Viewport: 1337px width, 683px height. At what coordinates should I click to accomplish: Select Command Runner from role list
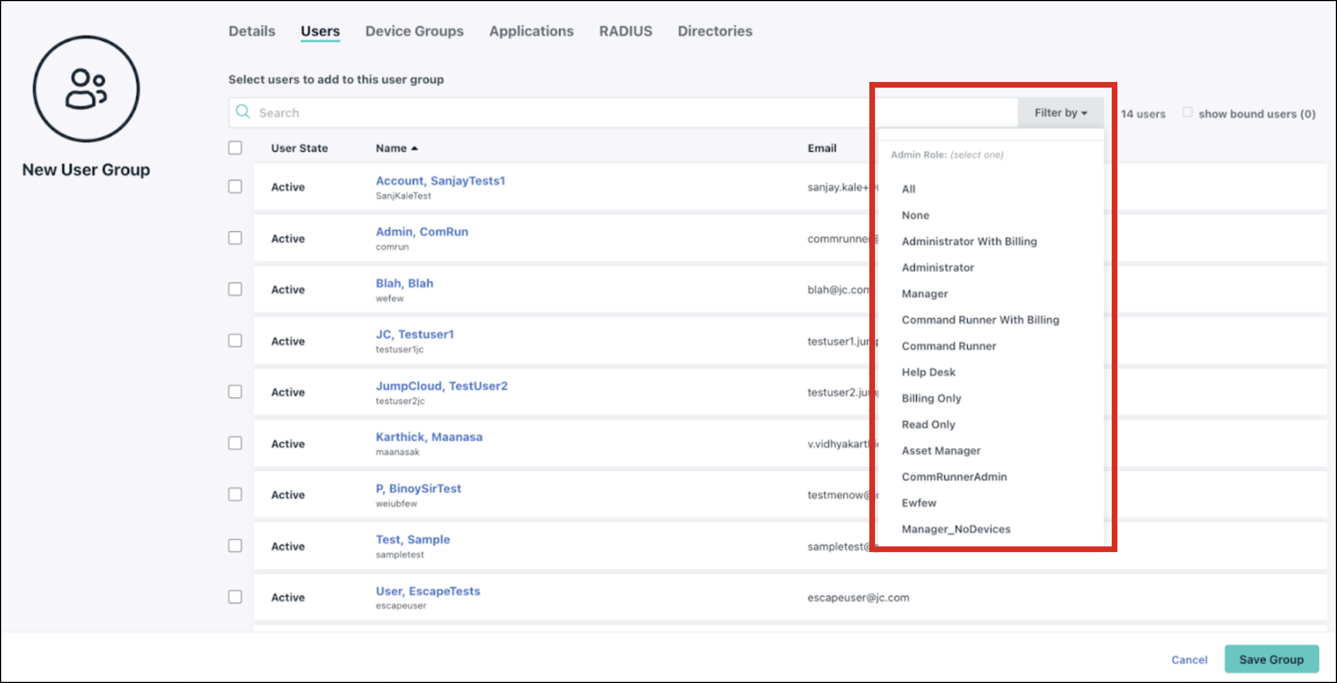tap(949, 345)
